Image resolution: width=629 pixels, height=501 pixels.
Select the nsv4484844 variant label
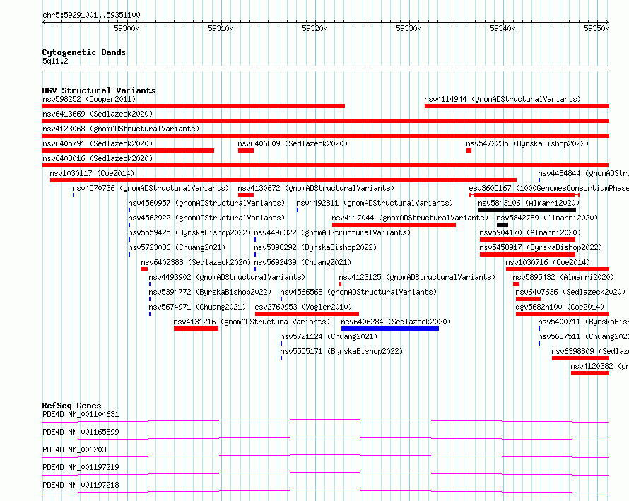tap(583, 173)
